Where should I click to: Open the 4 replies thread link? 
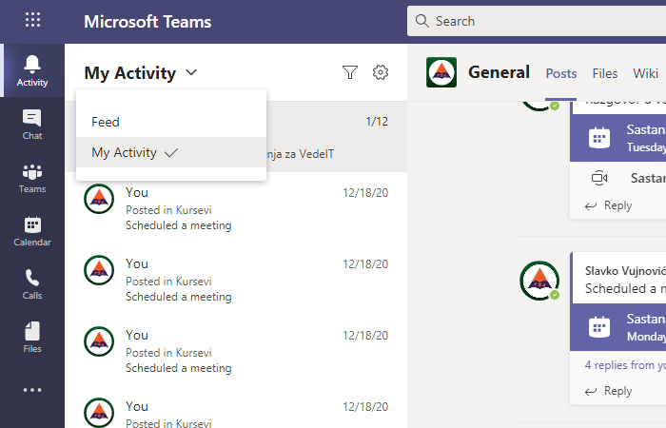click(625, 364)
